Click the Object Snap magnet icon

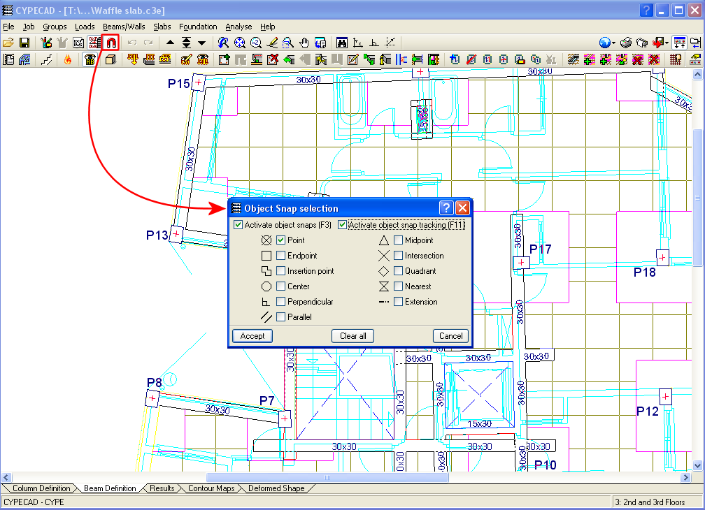click(111, 43)
